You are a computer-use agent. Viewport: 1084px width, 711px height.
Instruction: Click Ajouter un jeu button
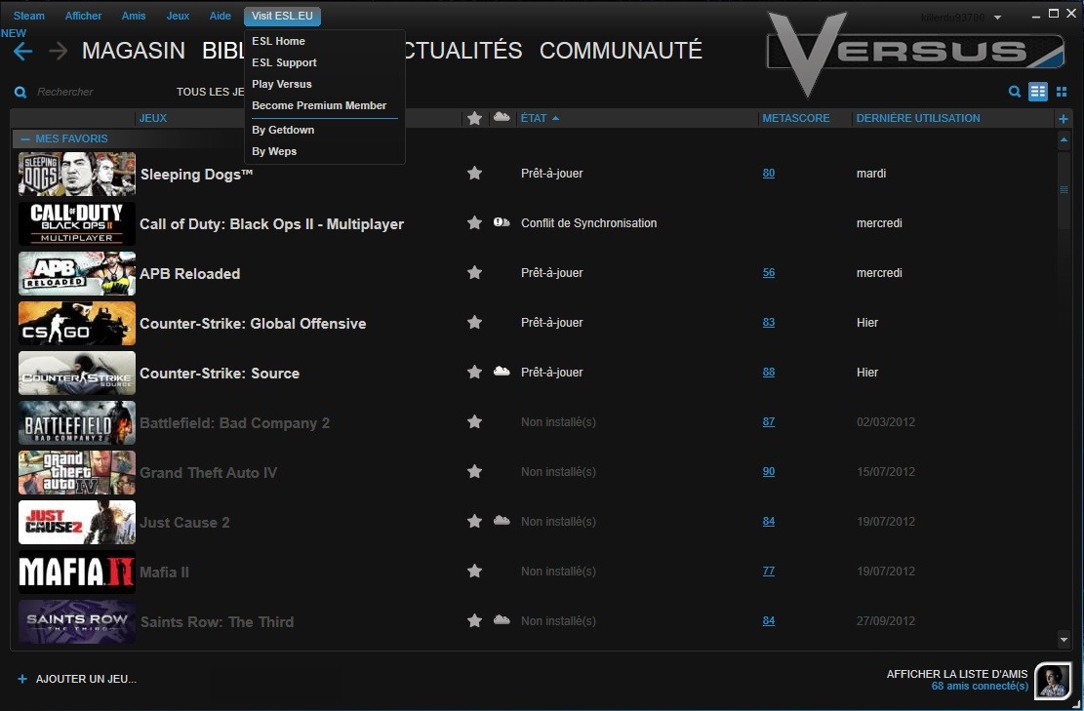[x=87, y=679]
